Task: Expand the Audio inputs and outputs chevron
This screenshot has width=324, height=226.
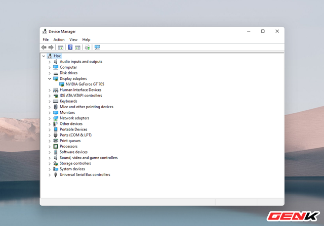Action: (50, 62)
